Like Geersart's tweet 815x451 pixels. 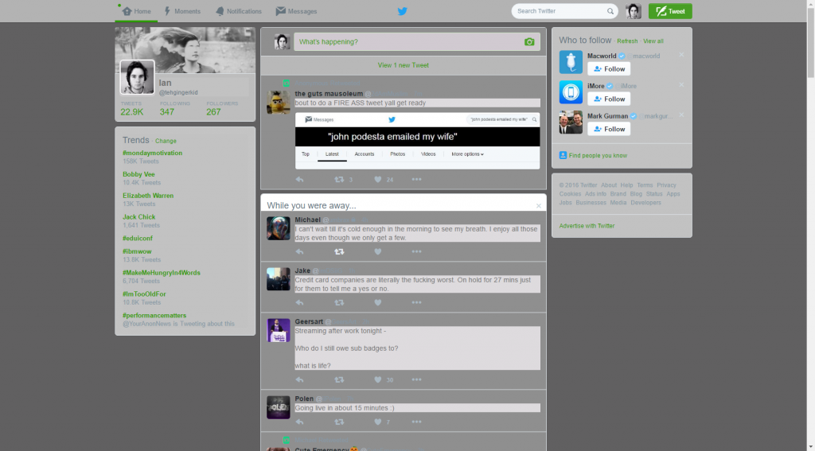(378, 380)
